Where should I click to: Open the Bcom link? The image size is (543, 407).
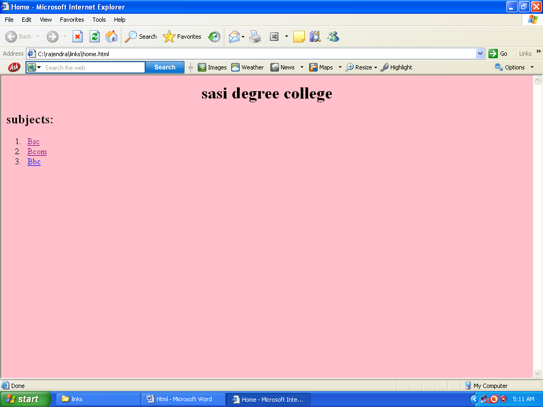coord(37,152)
